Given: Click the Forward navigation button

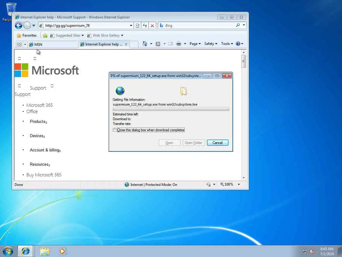Looking at the screenshot, I should pyautogui.click(x=27, y=26).
